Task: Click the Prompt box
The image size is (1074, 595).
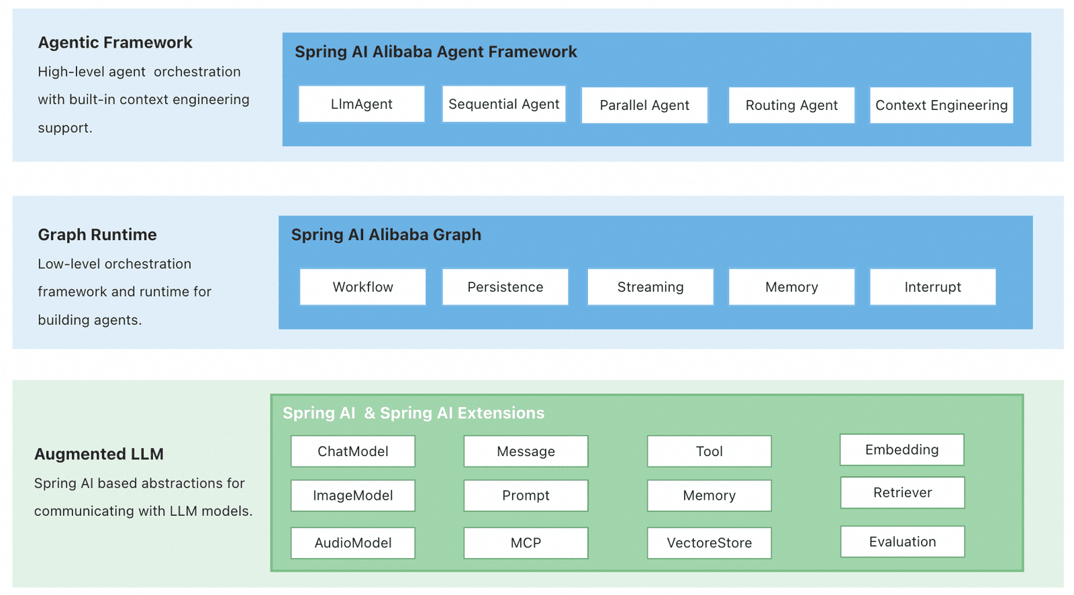Action: 526,496
